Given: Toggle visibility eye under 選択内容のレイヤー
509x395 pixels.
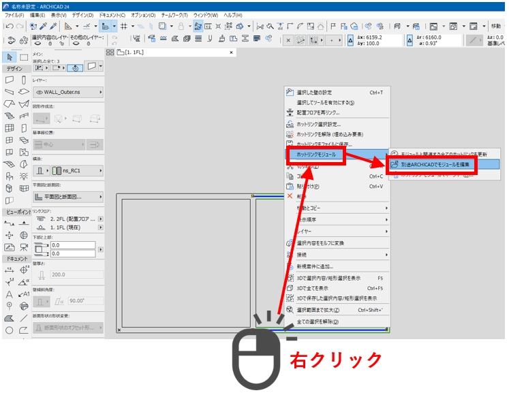Looking at the screenshot, I should point(37,43).
